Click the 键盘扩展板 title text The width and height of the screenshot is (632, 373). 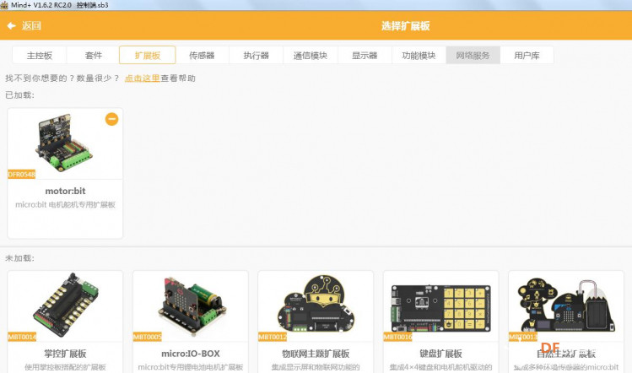point(441,354)
